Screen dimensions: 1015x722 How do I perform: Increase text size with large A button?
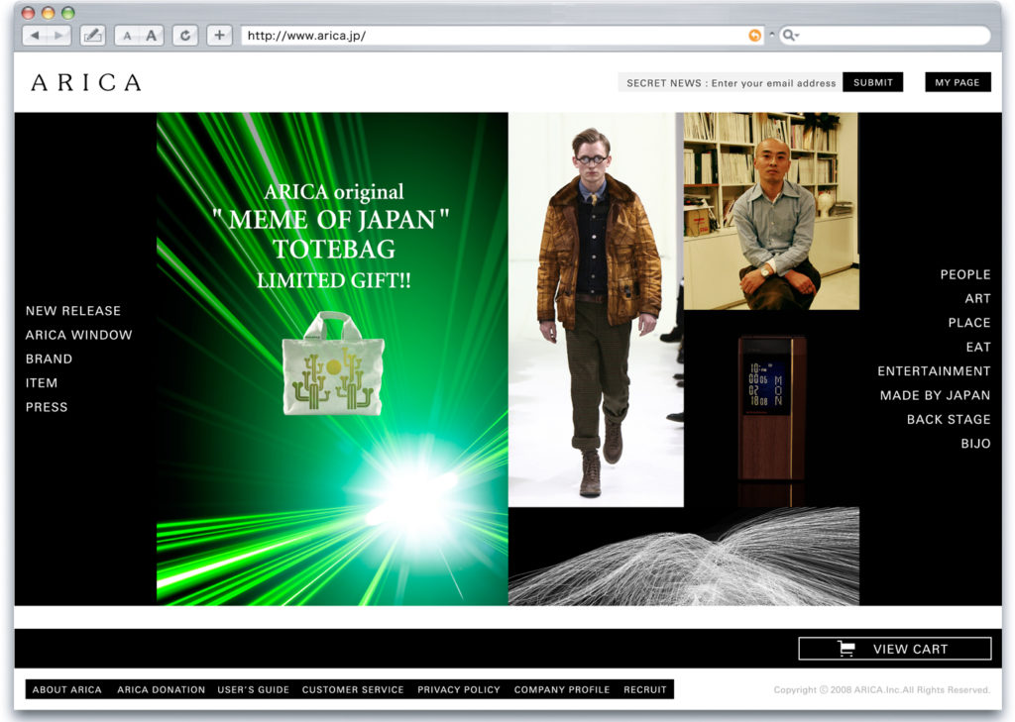click(151, 36)
